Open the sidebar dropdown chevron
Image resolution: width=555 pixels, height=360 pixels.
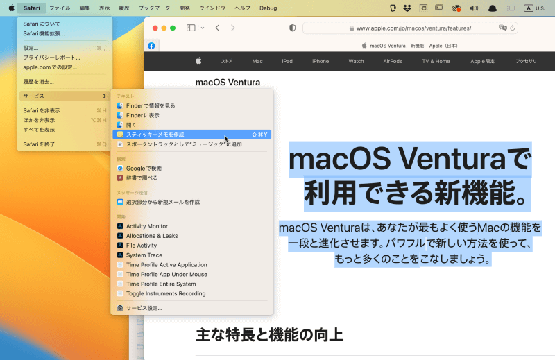coord(203,28)
